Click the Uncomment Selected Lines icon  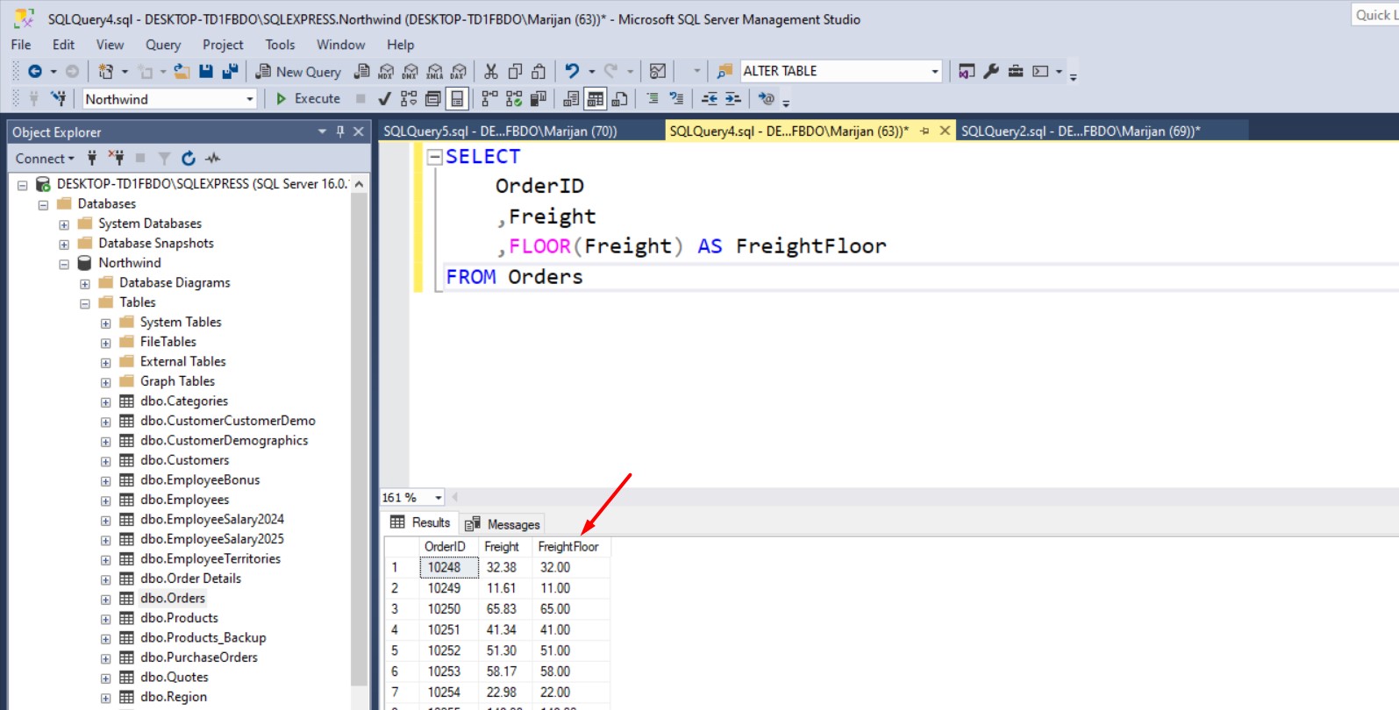[676, 99]
